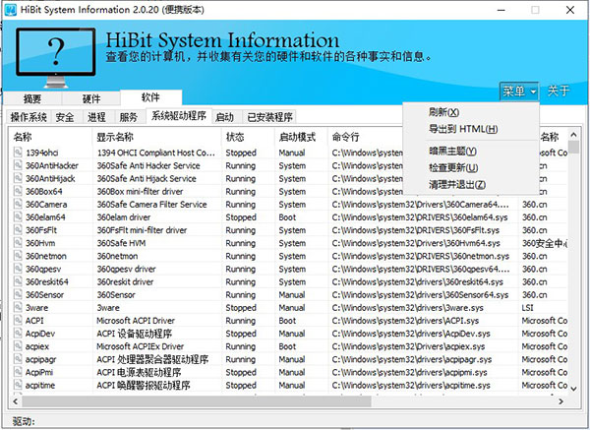
Task: Click the horizontal scrollbar thumb
Action: click(196, 401)
